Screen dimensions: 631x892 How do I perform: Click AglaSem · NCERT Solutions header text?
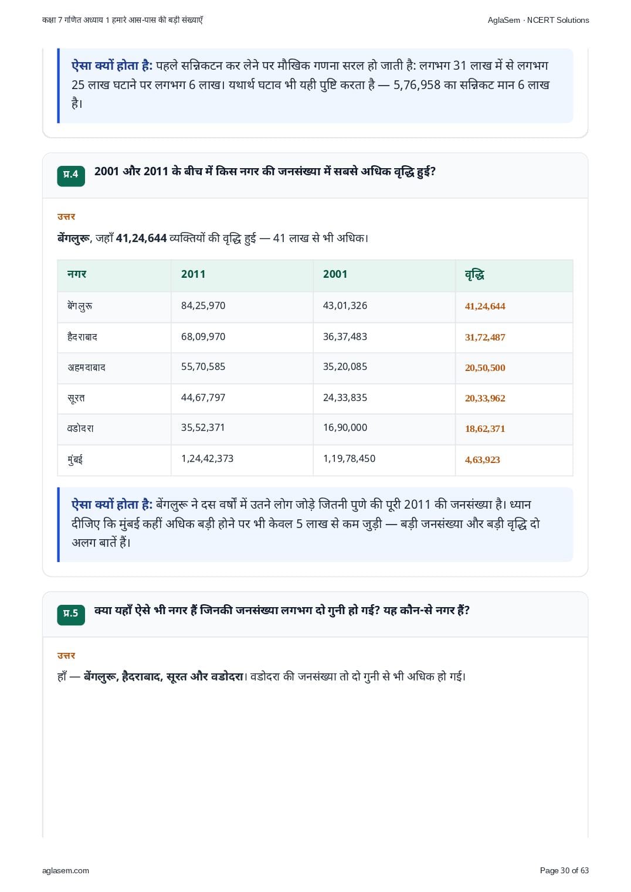tap(538, 20)
